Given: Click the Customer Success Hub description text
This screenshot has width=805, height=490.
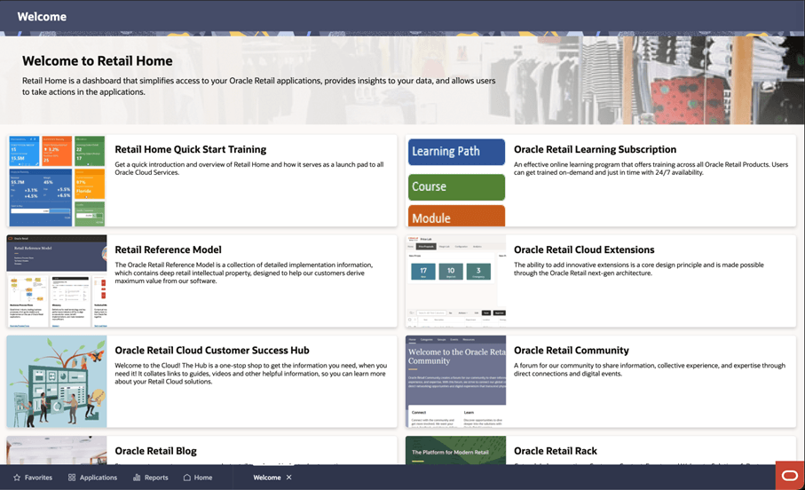Looking at the screenshot, I should click(x=250, y=374).
